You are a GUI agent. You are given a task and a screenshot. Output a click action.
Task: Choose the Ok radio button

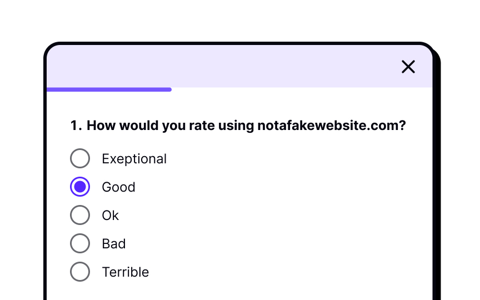click(80, 215)
